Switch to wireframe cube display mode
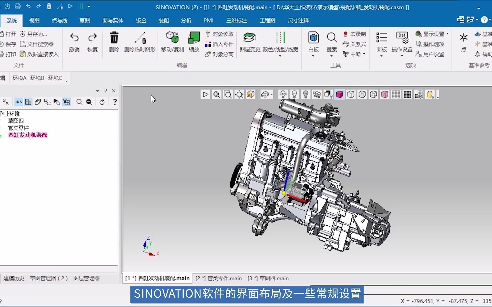Viewport: 492px width, 307px height. [351, 94]
